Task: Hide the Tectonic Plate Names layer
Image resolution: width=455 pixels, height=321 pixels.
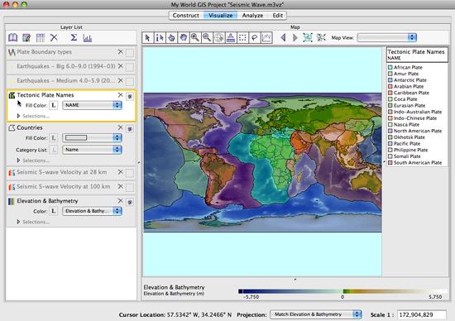Action: [x=130, y=96]
